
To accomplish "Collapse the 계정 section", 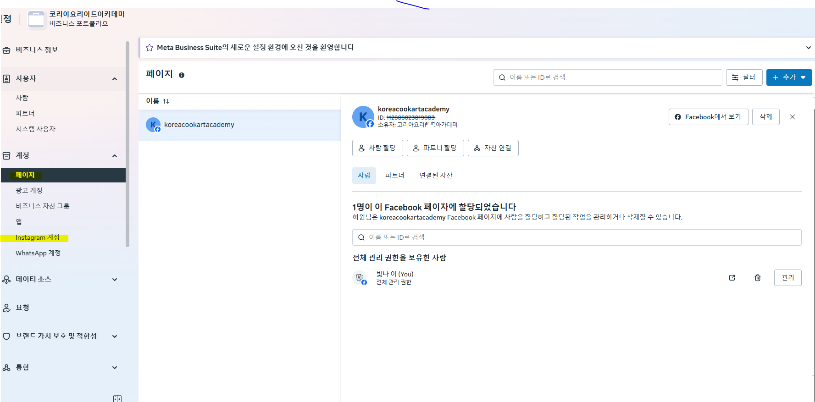I will tap(115, 156).
